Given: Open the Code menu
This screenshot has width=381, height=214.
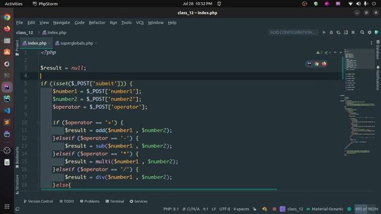Looking at the screenshot, I should (79, 23).
